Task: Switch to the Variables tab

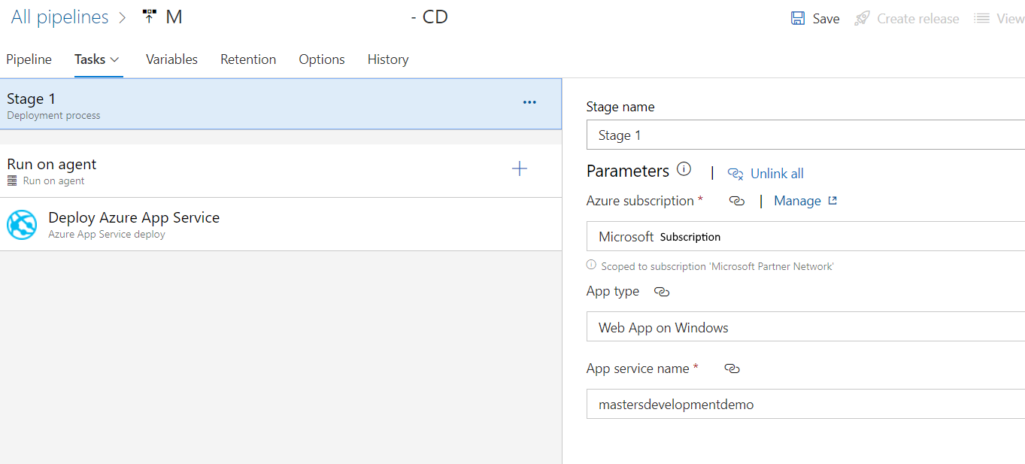Action: pos(171,59)
